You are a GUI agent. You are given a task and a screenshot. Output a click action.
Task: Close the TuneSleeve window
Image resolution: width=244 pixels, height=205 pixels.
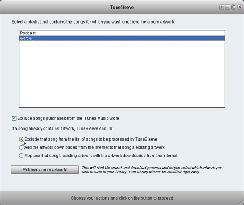click(x=240, y=7)
